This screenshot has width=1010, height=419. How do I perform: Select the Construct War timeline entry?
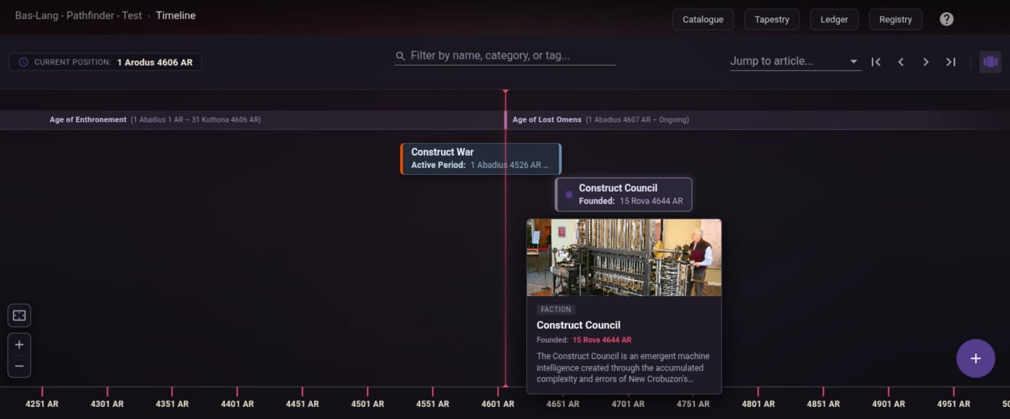point(481,159)
